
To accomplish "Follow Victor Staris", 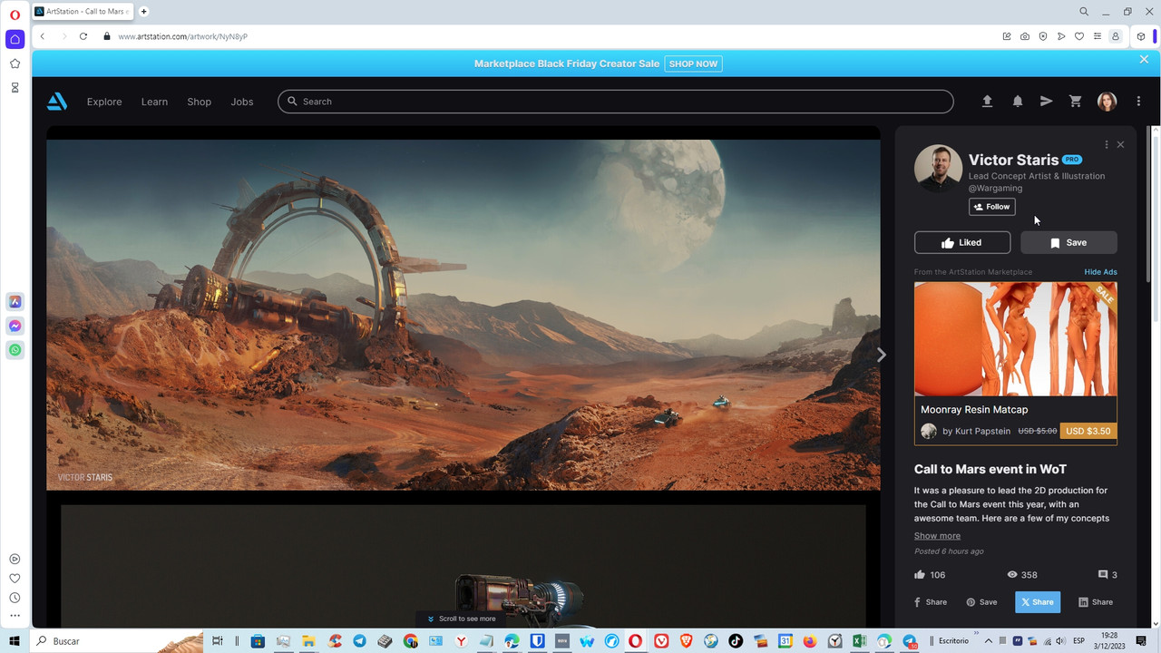I will 991,207.
